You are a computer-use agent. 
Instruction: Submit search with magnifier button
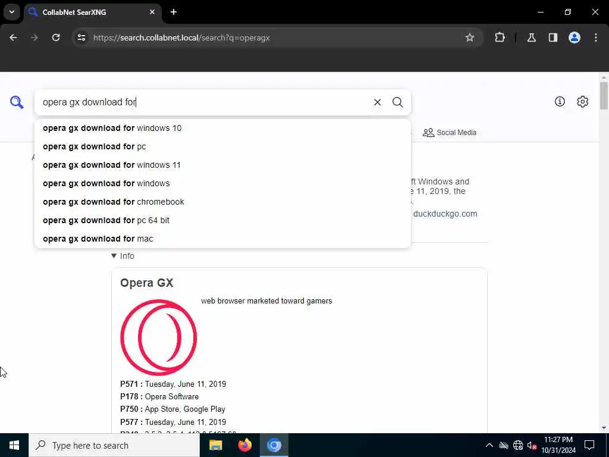tap(397, 102)
